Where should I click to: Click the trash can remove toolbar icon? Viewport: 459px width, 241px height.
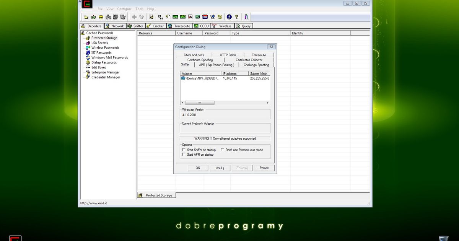(142, 17)
